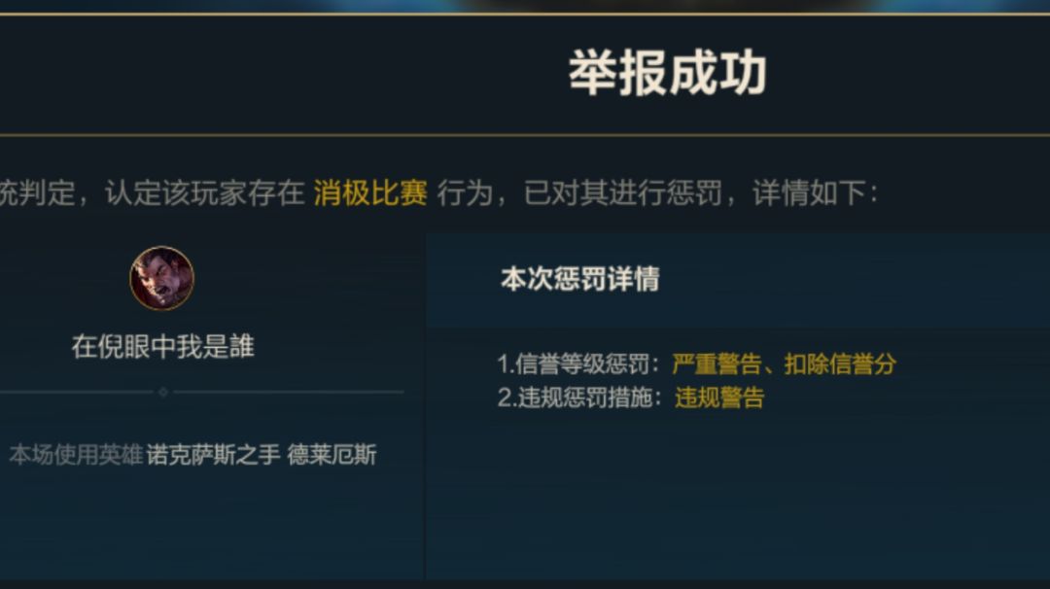Click the 本场使用英雄 label
The height and width of the screenshot is (589, 1050).
76,455
